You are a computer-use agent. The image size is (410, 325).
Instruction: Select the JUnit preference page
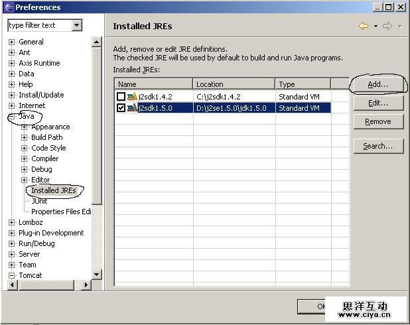click(x=39, y=201)
